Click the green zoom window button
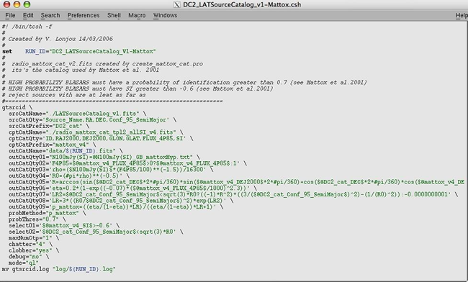468x282 pixels. pos(27,4)
